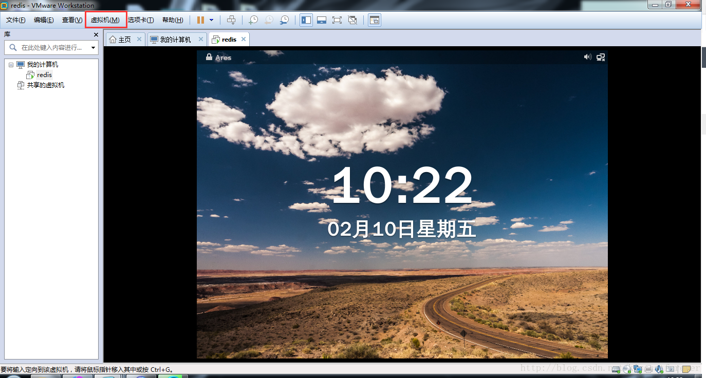Click the message log note icon
This screenshot has width=706, height=378.
point(686,369)
